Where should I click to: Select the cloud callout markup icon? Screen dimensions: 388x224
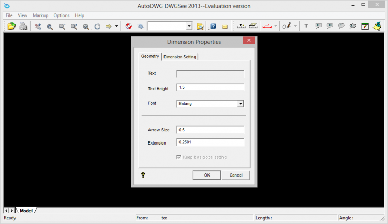coord(353,26)
